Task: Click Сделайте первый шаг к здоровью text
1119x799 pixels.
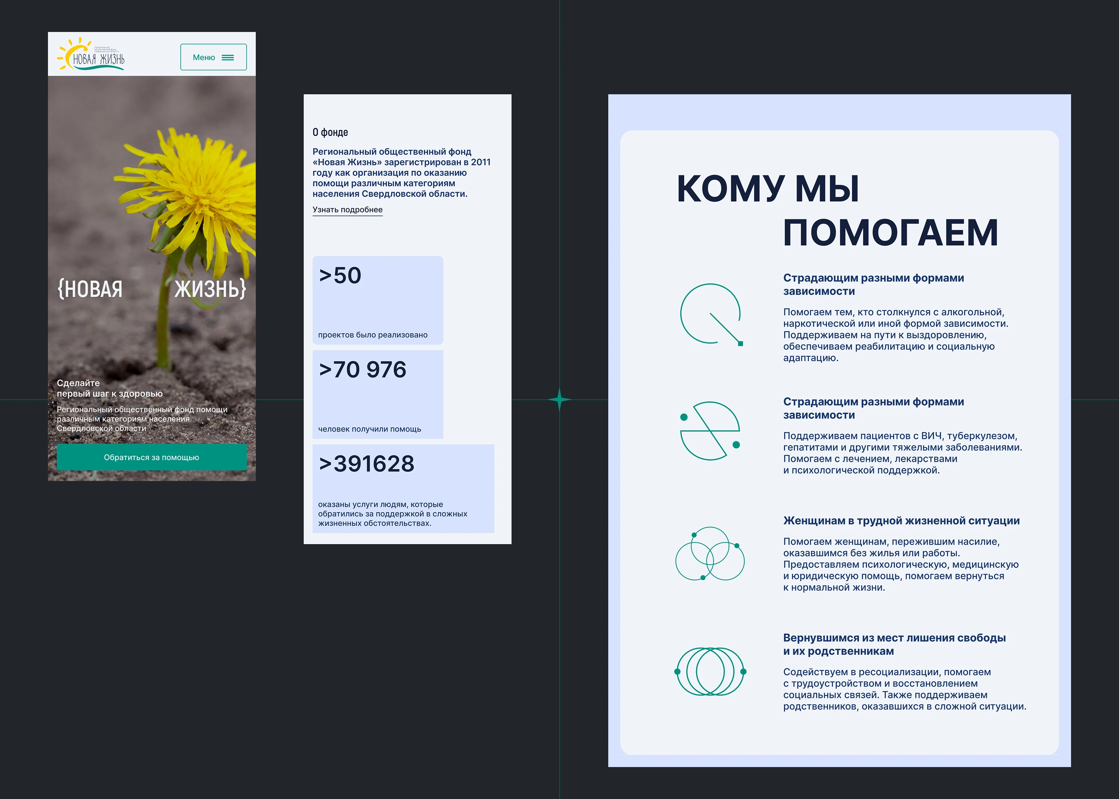Action: point(109,388)
